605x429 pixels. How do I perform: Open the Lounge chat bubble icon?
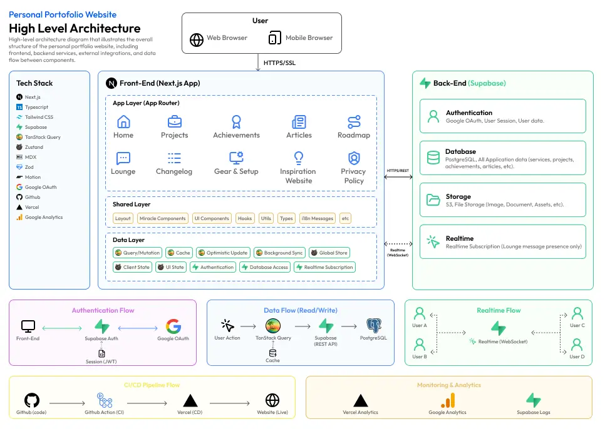click(123, 158)
